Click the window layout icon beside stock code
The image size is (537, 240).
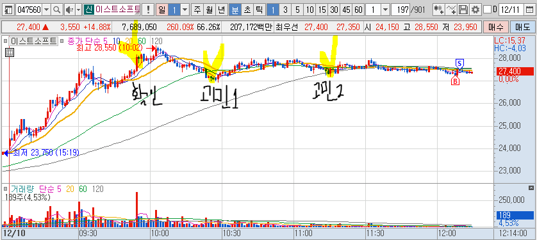coord(9,10)
